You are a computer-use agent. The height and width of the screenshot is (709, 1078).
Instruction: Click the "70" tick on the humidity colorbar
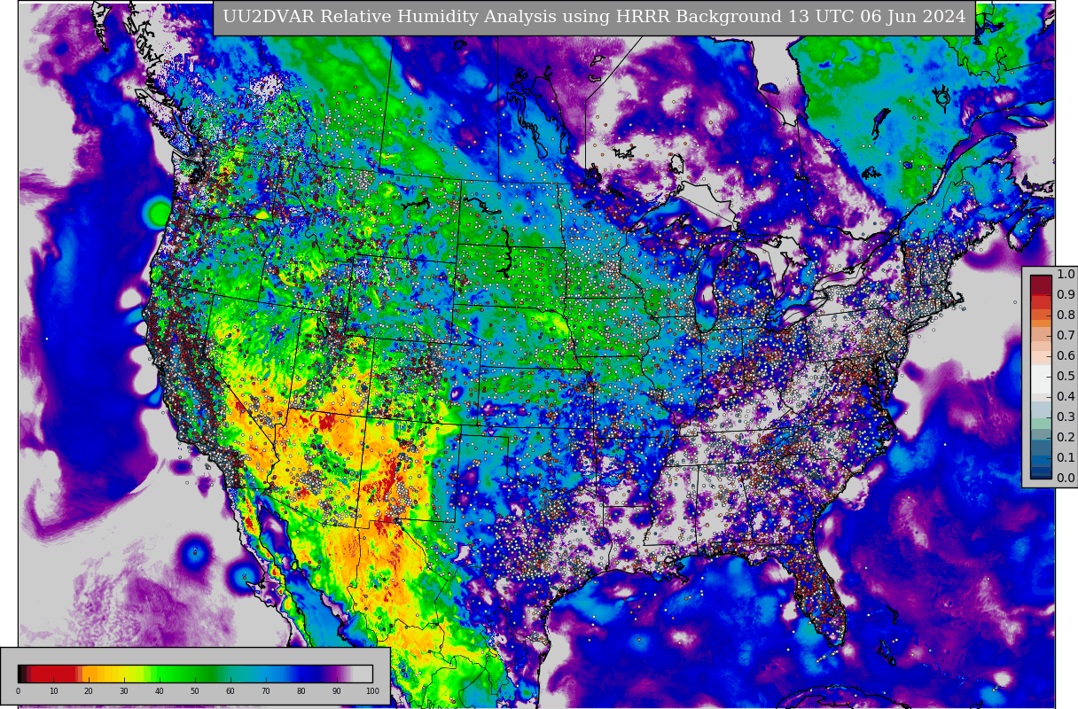[266, 691]
